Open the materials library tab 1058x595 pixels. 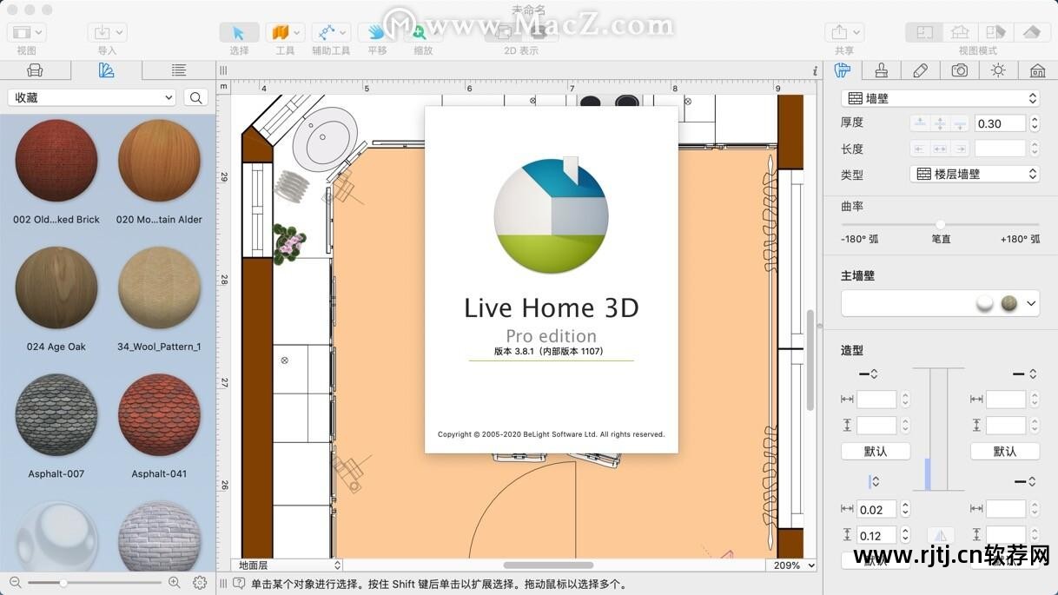107,70
